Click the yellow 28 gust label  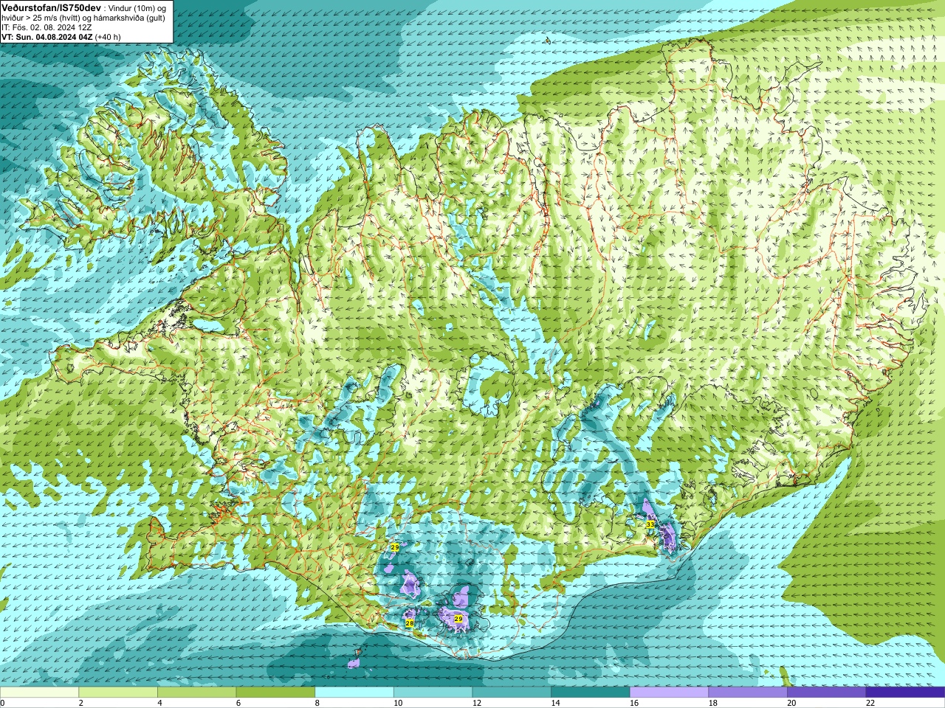coord(410,623)
